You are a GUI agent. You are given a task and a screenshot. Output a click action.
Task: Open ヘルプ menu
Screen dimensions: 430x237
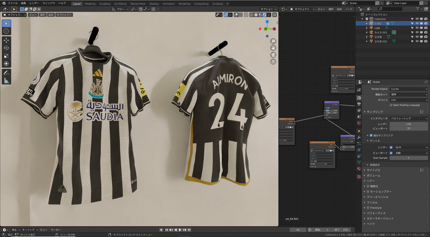[62, 3]
